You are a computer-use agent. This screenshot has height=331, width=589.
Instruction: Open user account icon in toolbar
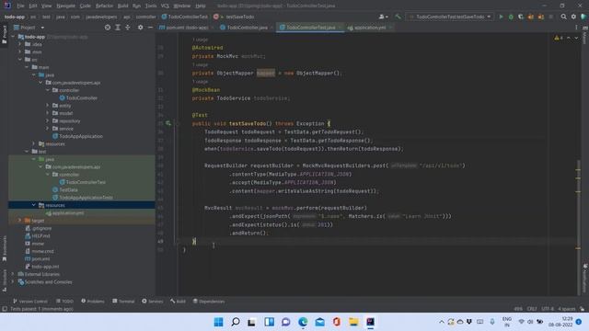(383, 17)
